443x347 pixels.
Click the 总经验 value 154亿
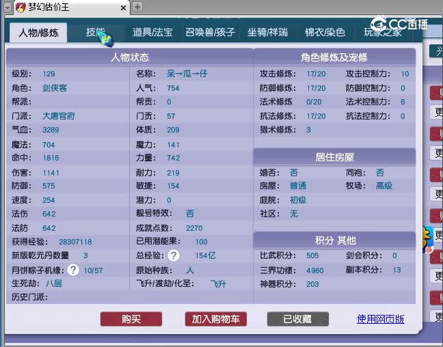coord(205,255)
